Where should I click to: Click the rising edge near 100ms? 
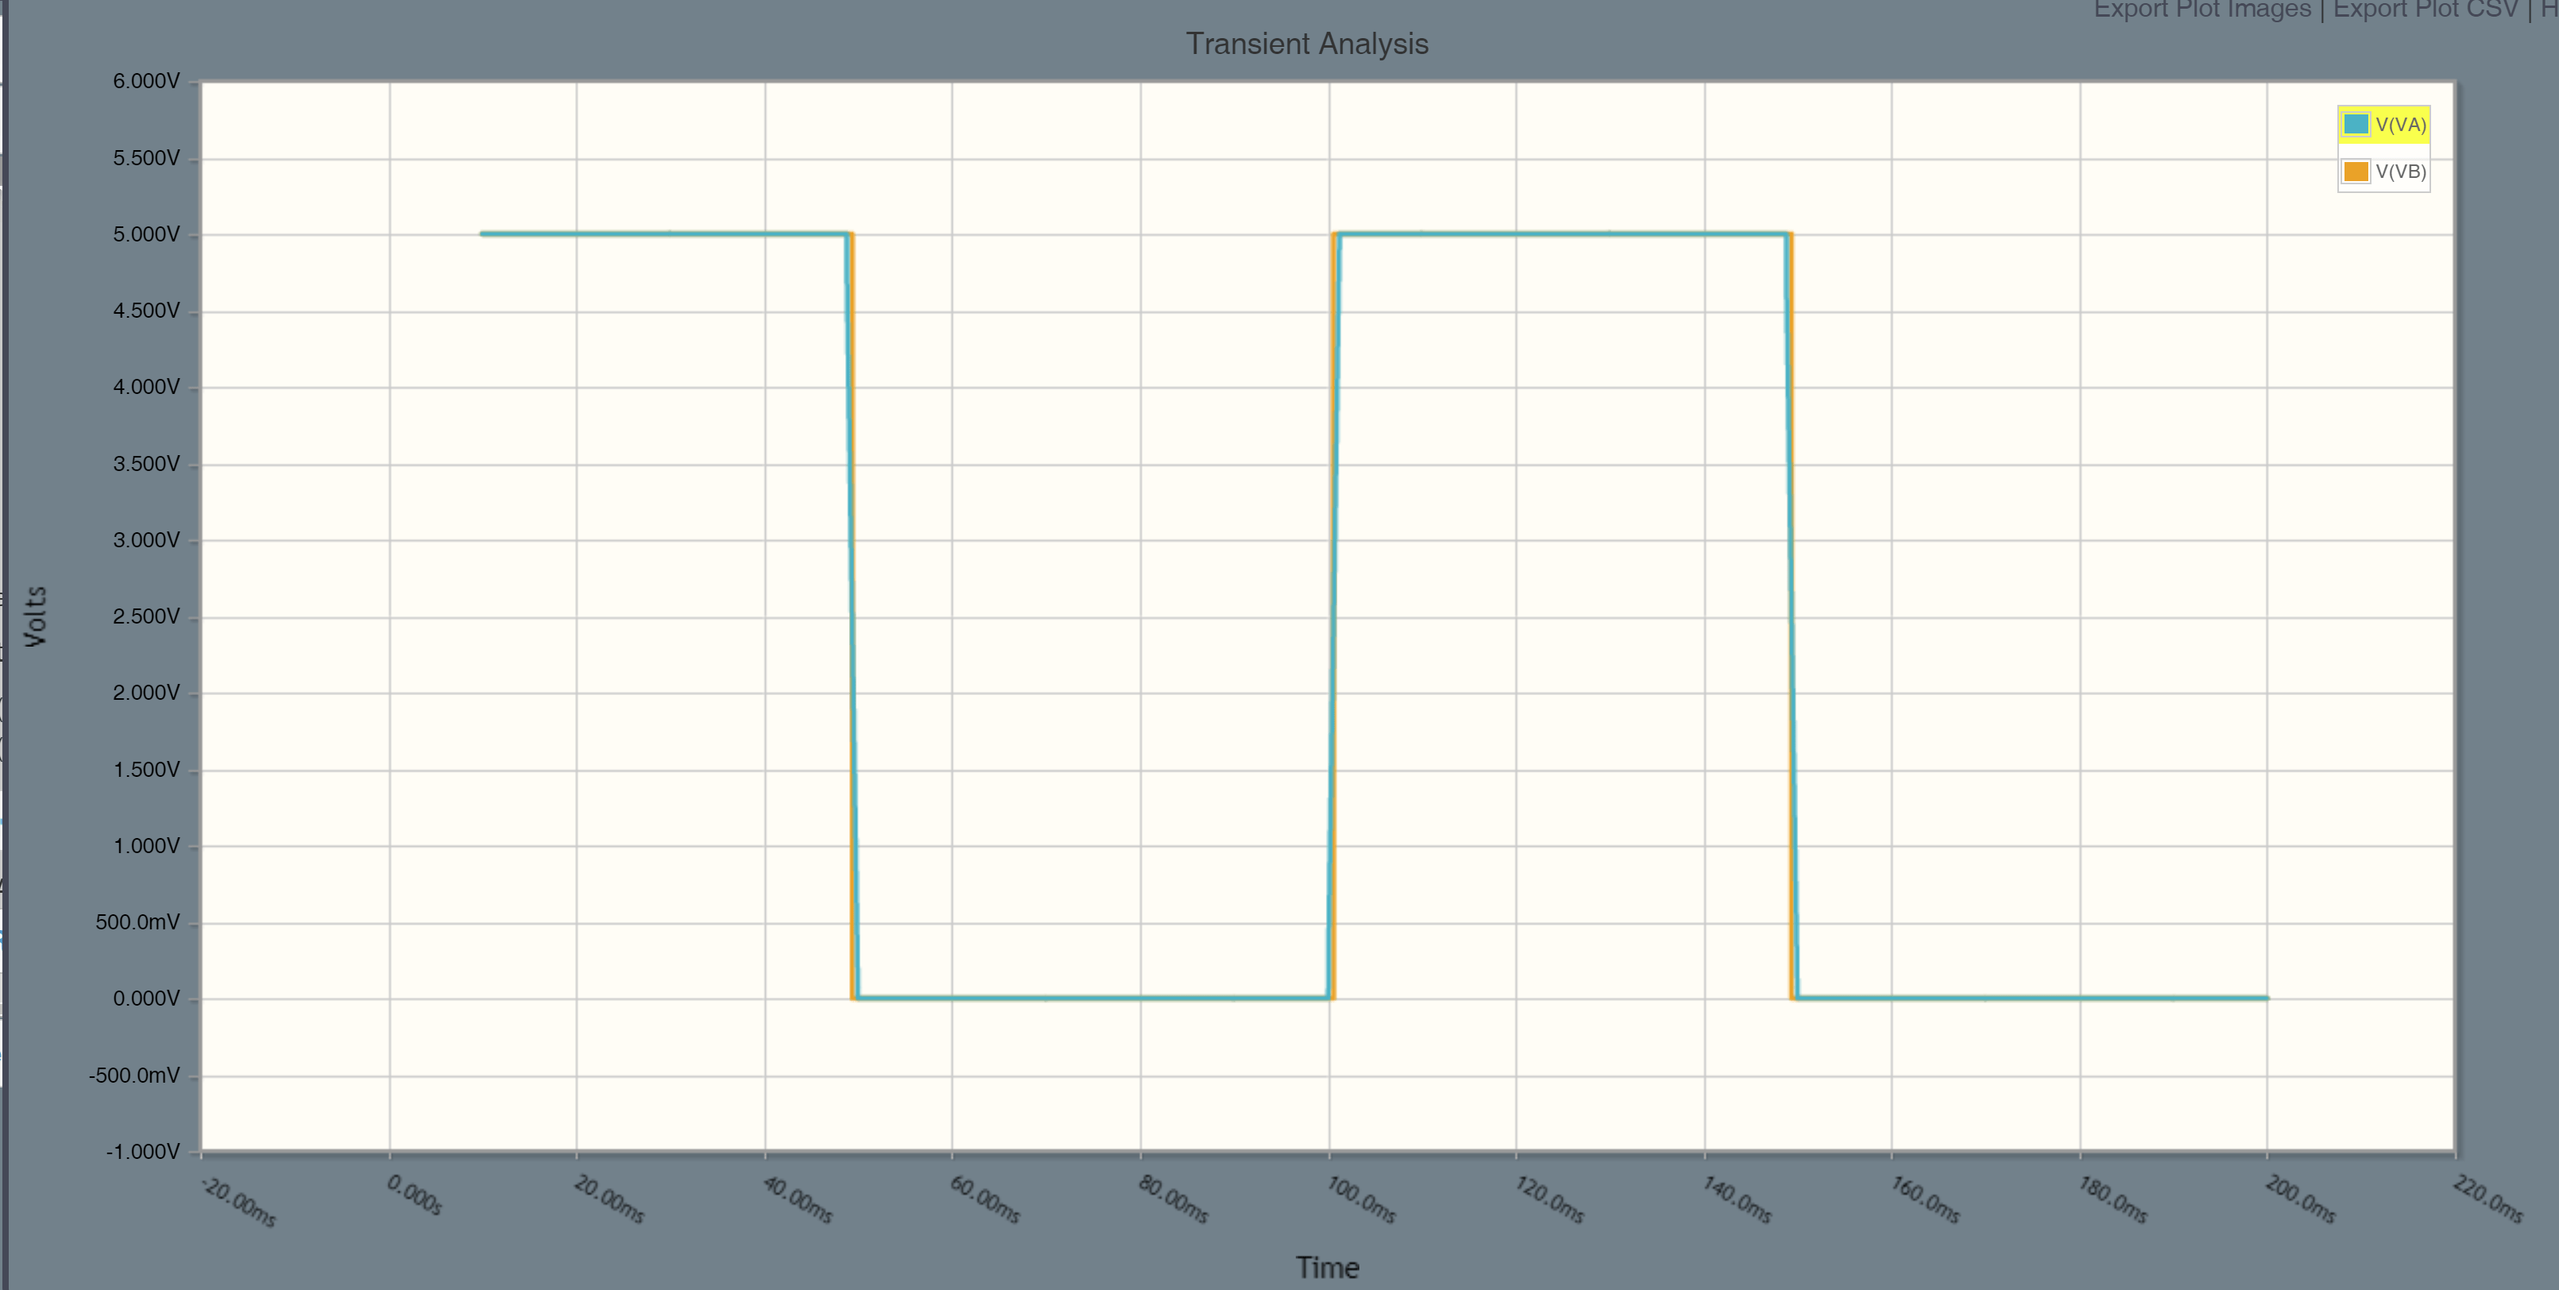pyautogui.click(x=1333, y=616)
